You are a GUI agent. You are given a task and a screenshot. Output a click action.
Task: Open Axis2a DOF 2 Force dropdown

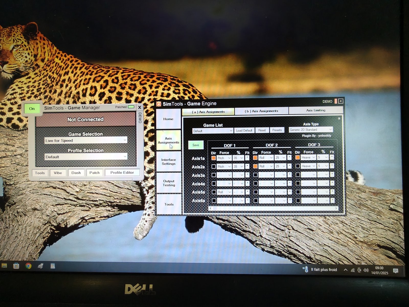tap(266, 166)
